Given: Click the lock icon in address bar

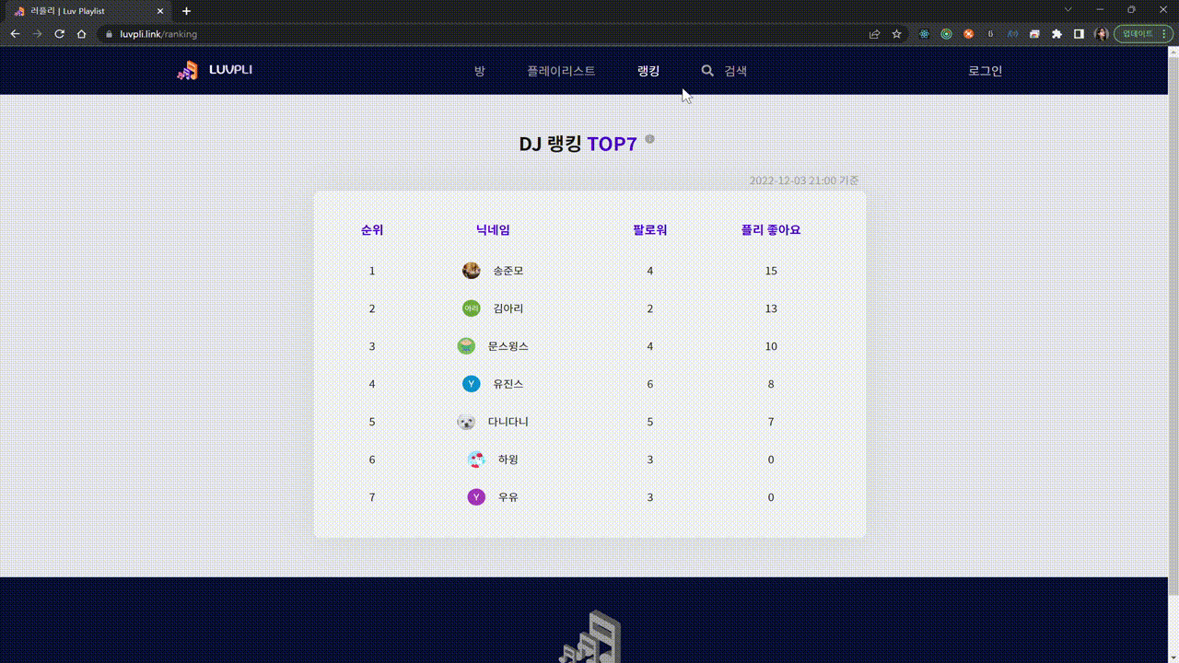Looking at the screenshot, I should [110, 34].
